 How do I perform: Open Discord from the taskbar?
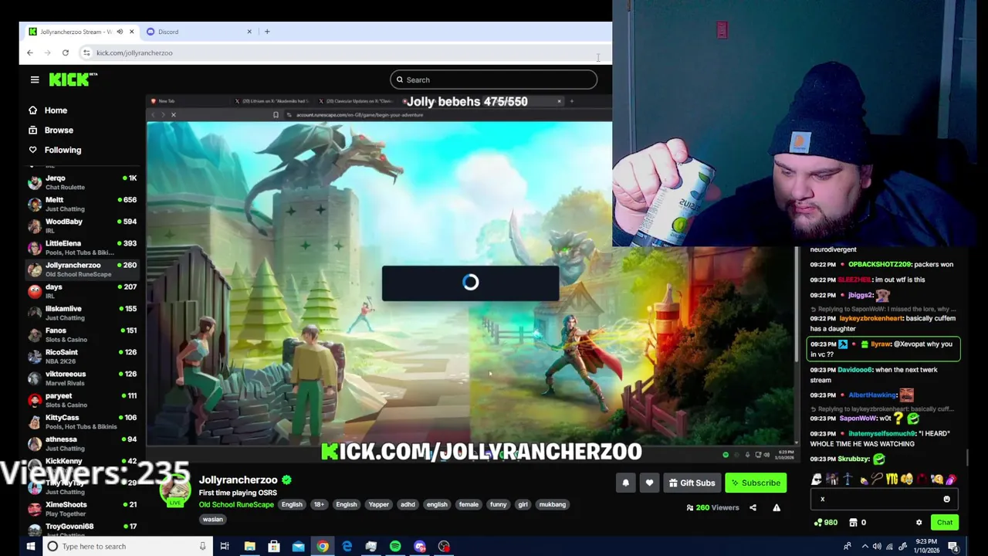tap(420, 546)
